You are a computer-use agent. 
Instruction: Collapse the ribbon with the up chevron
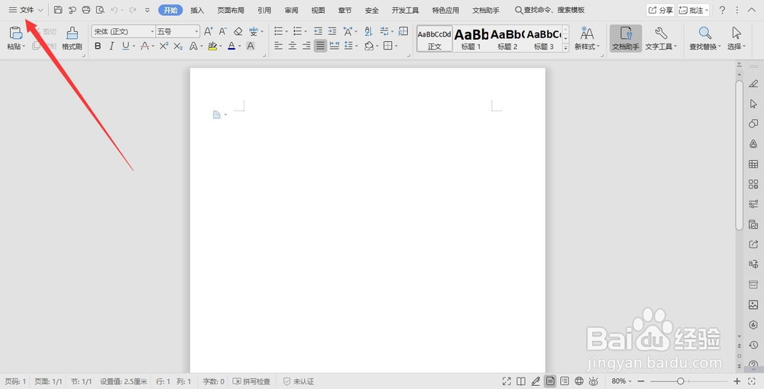[751, 10]
